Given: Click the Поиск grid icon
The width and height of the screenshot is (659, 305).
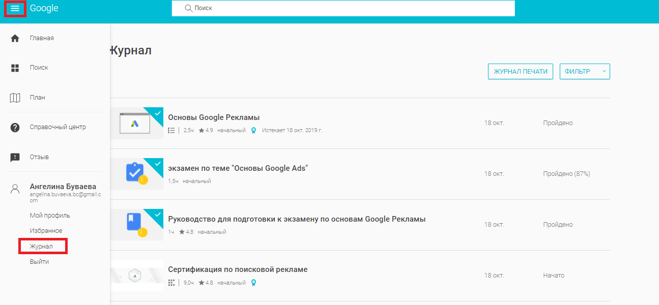Looking at the screenshot, I should [x=15, y=68].
